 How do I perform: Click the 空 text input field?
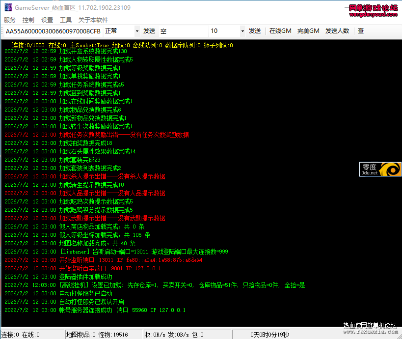point(184,31)
